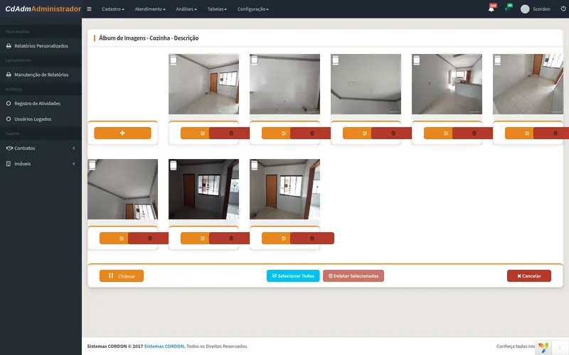Viewport: 569px width, 355px height.
Task: Click the add image plus button
Action: tap(122, 133)
